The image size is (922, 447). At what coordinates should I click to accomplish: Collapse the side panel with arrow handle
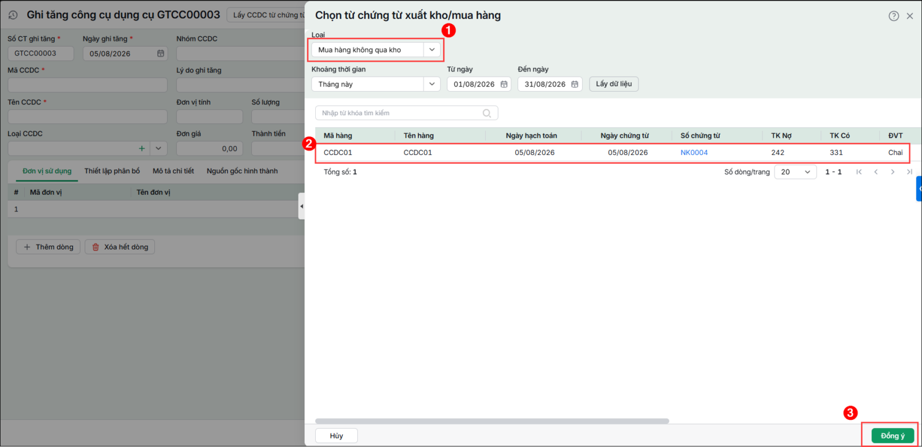pyautogui.click(x=301, y=206)
